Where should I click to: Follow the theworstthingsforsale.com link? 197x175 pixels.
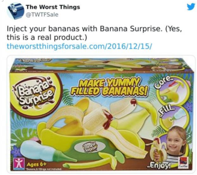click(80, 46)
